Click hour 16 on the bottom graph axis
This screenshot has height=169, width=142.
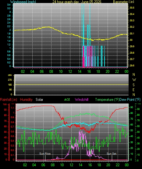[x=90, y=165]
